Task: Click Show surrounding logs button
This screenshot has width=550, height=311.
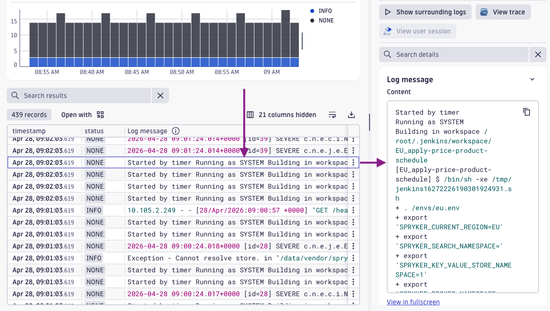Action: click(x=425, y=12)
